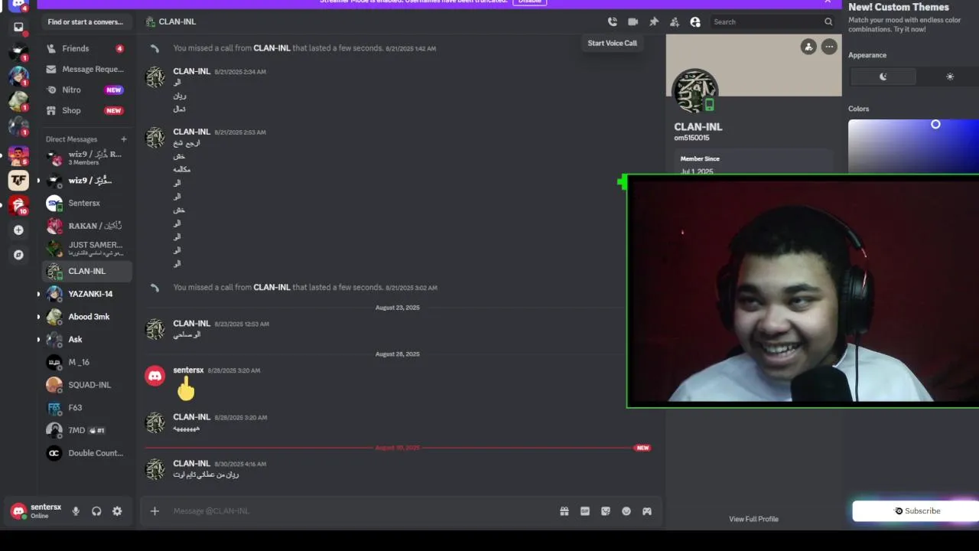Click the webcam overlay video
979x551 pixels.
[x=802, y=291]
